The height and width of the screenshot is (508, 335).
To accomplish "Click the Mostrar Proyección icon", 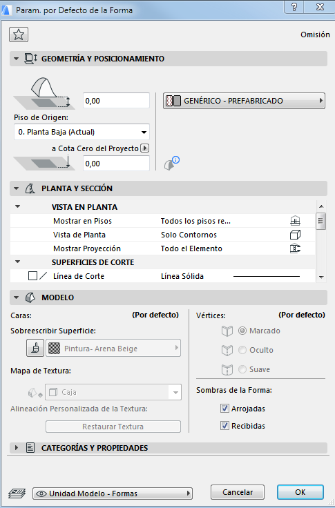I will pos(295,248).
